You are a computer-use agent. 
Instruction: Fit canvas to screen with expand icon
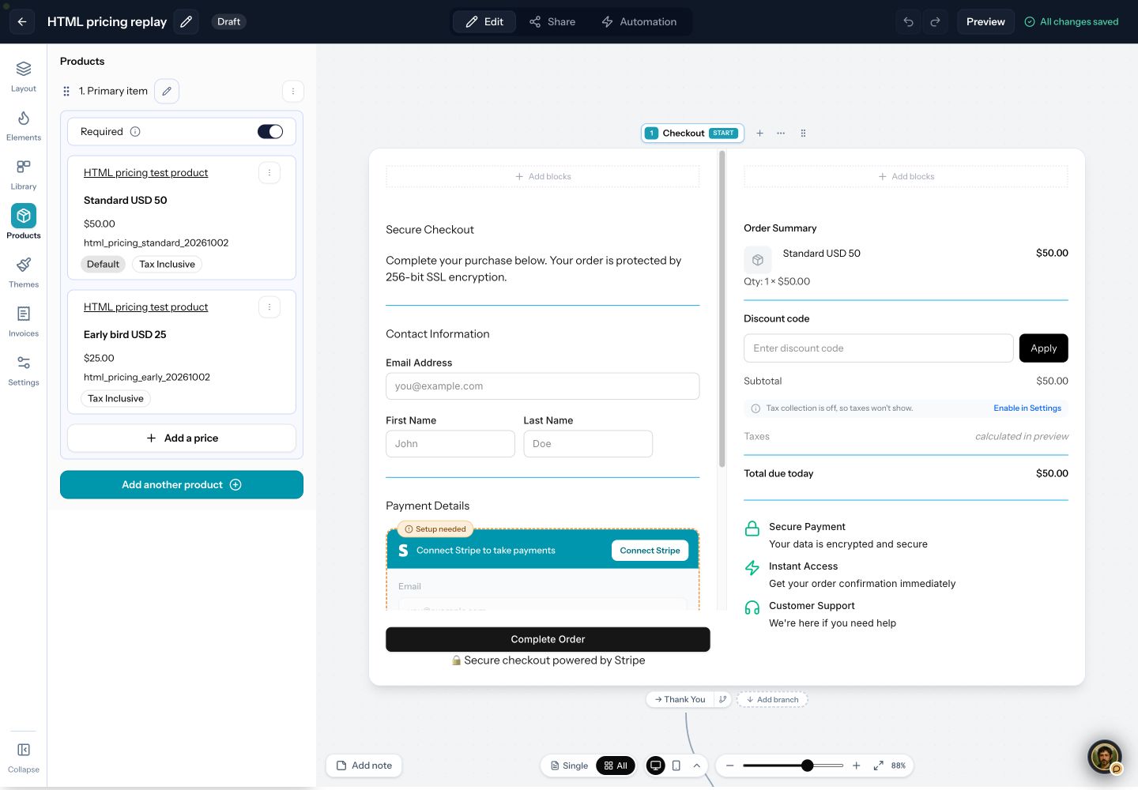click(878, 766)
